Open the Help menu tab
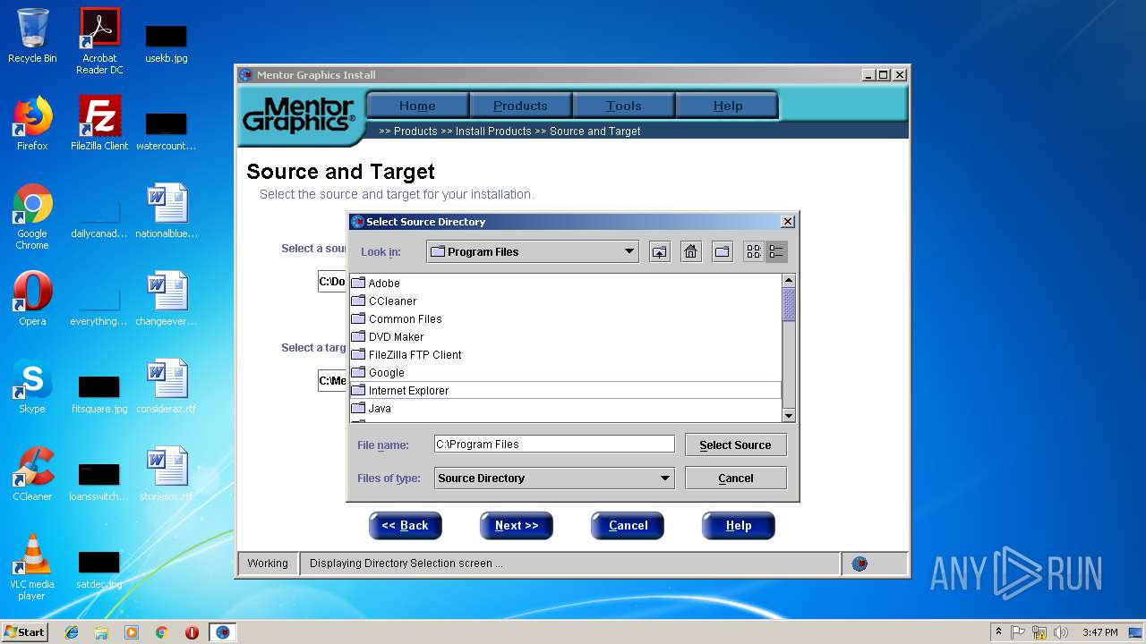Image resolution: width=1146 pixels, height=644 pixels. 727,106
